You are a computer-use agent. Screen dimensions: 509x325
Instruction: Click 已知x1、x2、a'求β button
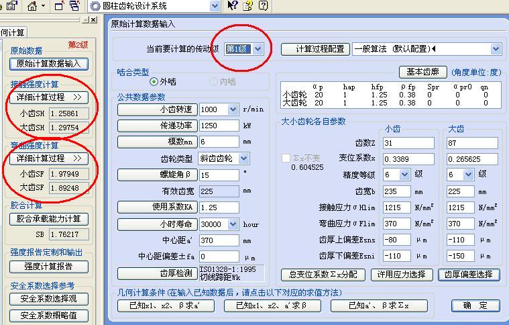272,306
